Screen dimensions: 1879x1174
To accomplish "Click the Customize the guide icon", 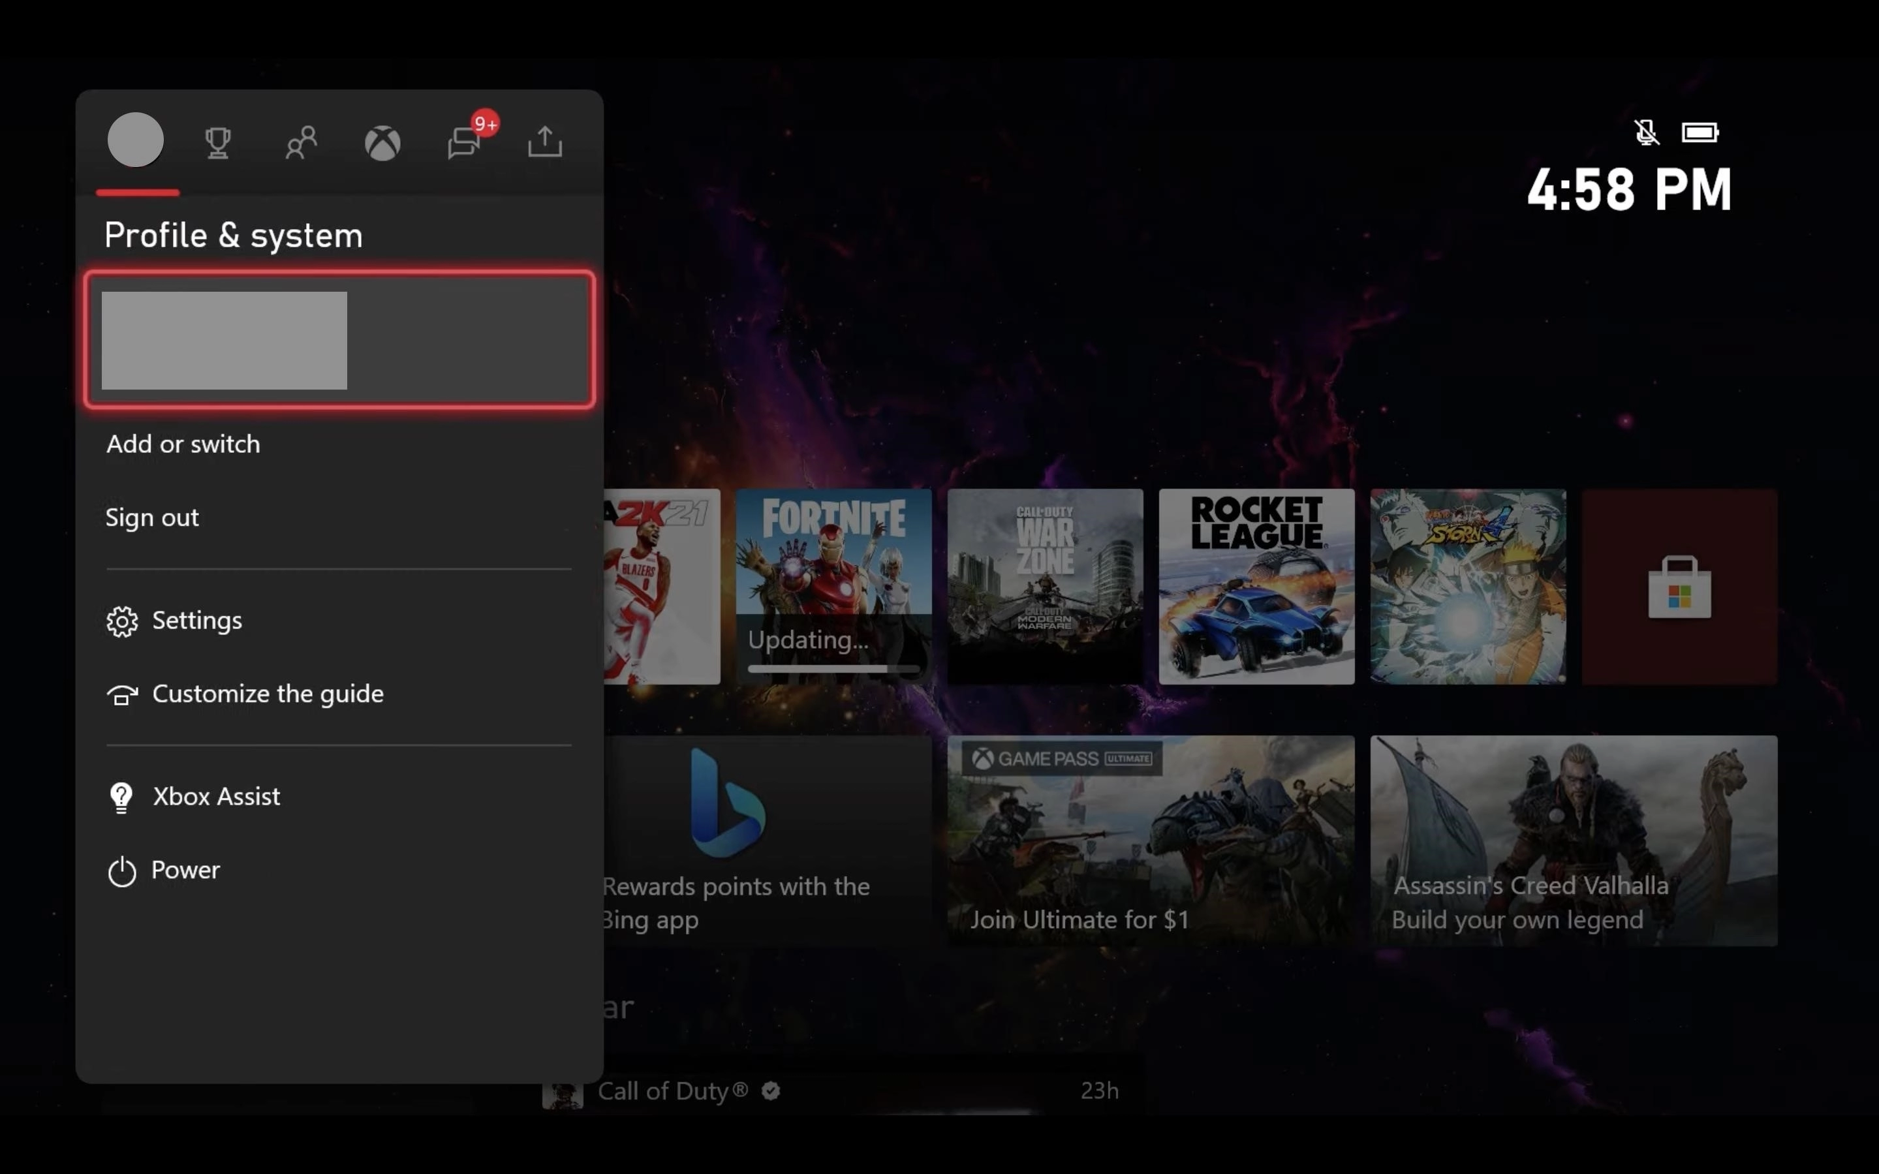I will click(122, 695).
